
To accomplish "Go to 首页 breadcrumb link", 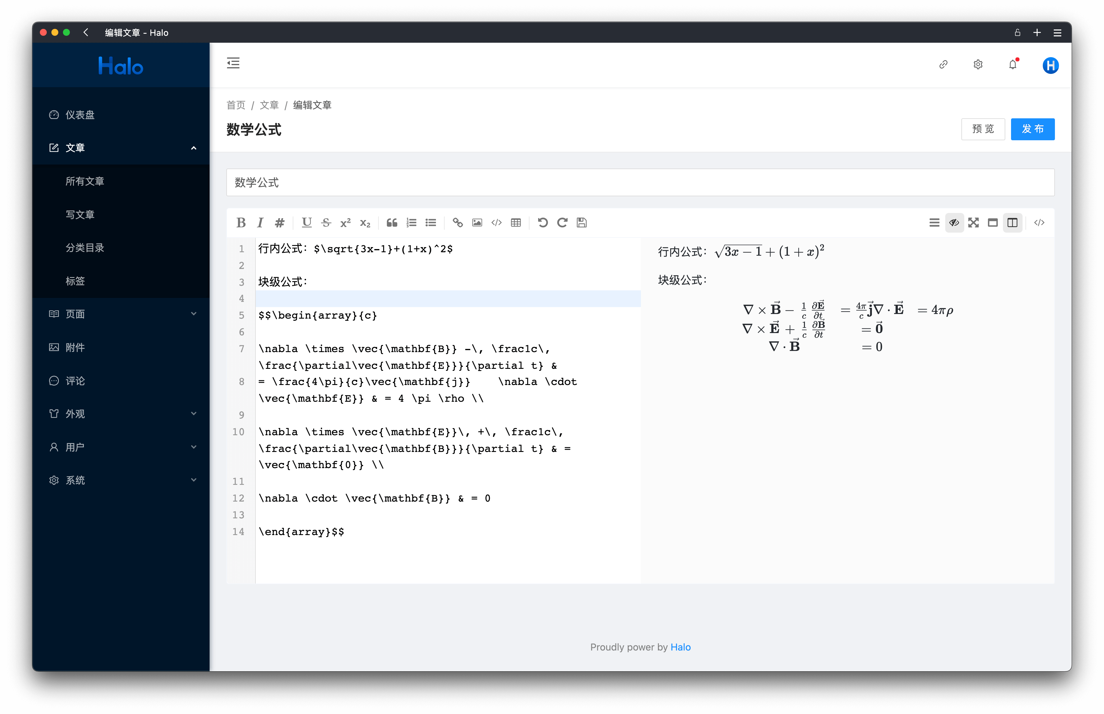I will 236,105.
